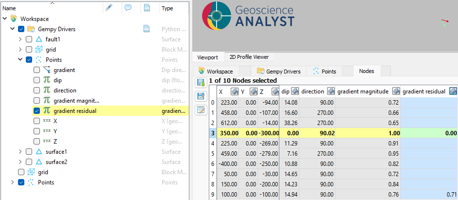Click the blue icon in the gradient residual header
458x200 pixels.
click(453, 91)
